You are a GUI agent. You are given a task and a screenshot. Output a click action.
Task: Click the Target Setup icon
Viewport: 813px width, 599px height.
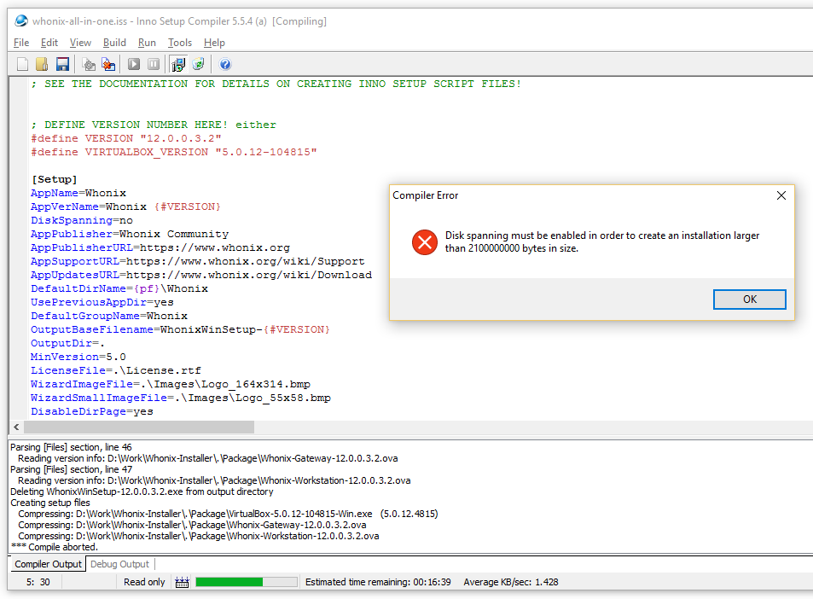(x=178, y=64)
